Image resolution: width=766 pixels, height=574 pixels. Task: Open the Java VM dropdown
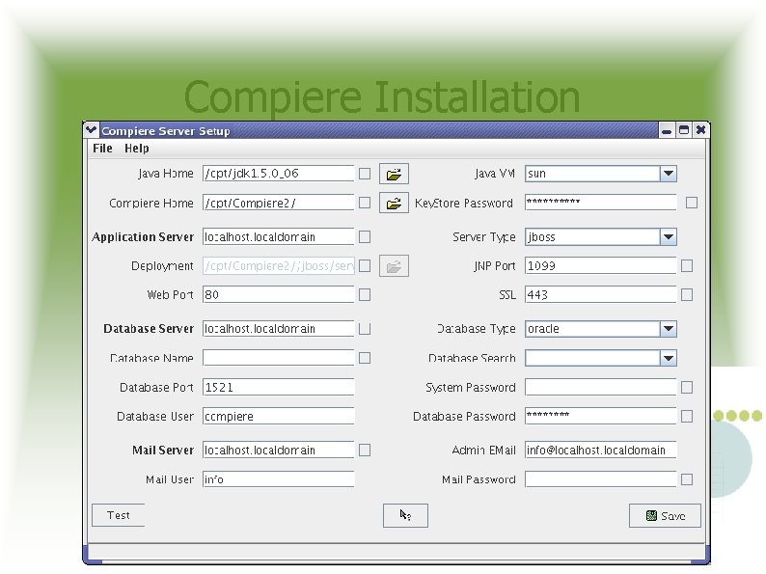click(669, 174)
